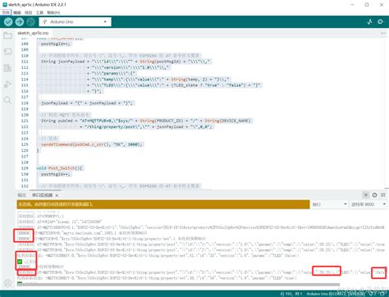
Task: Open the baud rate 9600 dropdown
Action: 368,204
